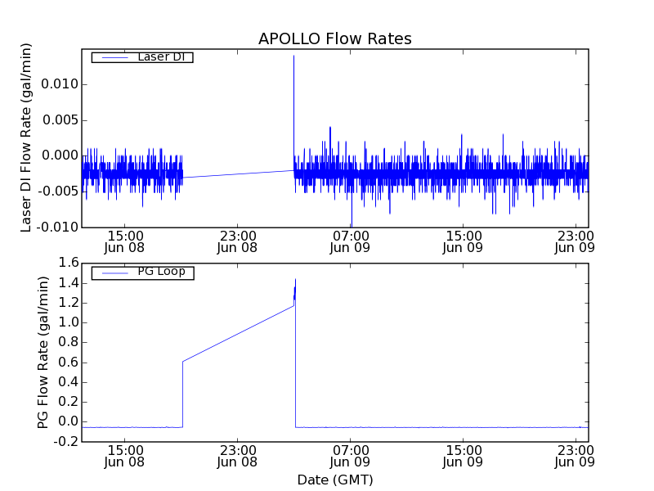Click the 'PG Flow Rate (gal/min)' axis label
Image resolution: width=654 pixels, height=491 pixels.
tap(43, 353)
